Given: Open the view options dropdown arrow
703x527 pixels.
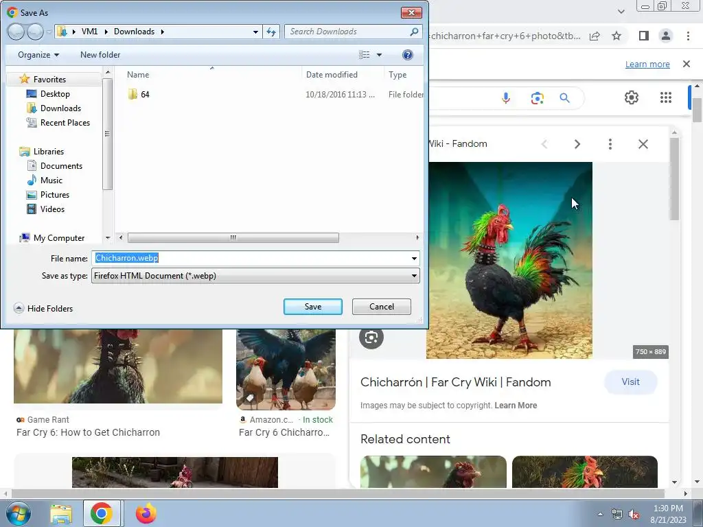Looking at the screenshot, I should click(379, 55).
